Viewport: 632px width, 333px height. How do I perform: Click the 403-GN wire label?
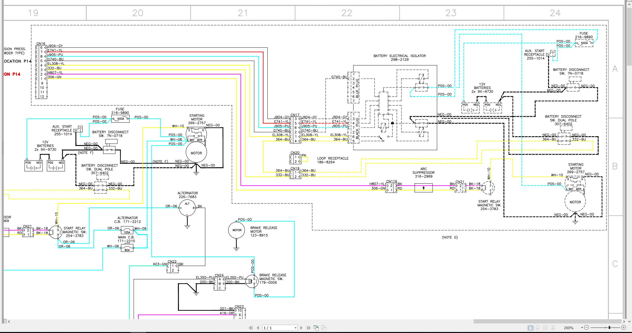point(160,264)
